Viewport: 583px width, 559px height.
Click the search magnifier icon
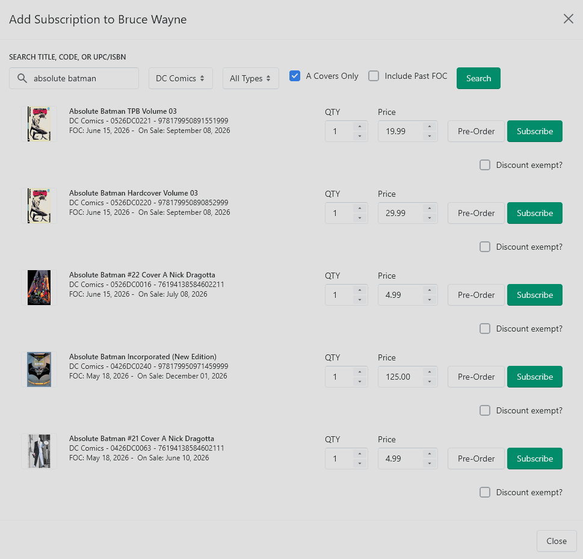pyautogui.click(x=22, y=78)
